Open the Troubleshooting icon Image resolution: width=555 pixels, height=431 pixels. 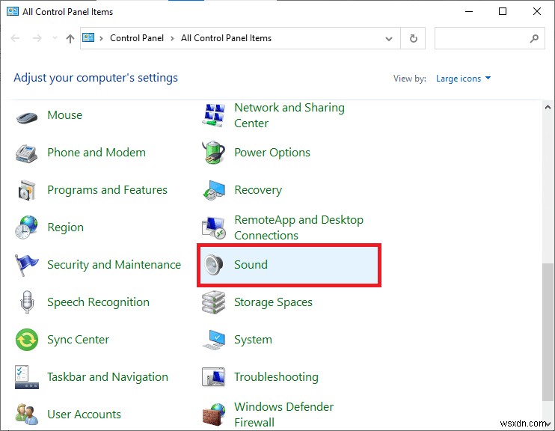click(213, 377)
